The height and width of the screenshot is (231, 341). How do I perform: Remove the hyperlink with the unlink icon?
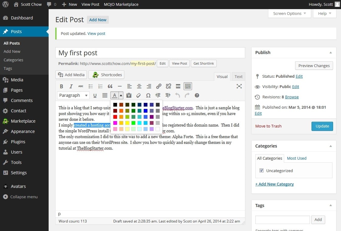(x=168, y=86)
